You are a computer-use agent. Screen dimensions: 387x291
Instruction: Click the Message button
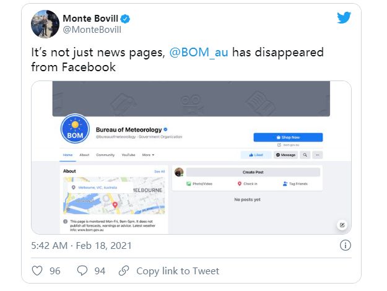coord(285,155)
